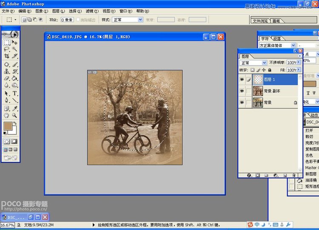Image resolution: width=319 pixels, height=230 pixels.
Task: Select the Notes tool
Action: pos(6,109)
